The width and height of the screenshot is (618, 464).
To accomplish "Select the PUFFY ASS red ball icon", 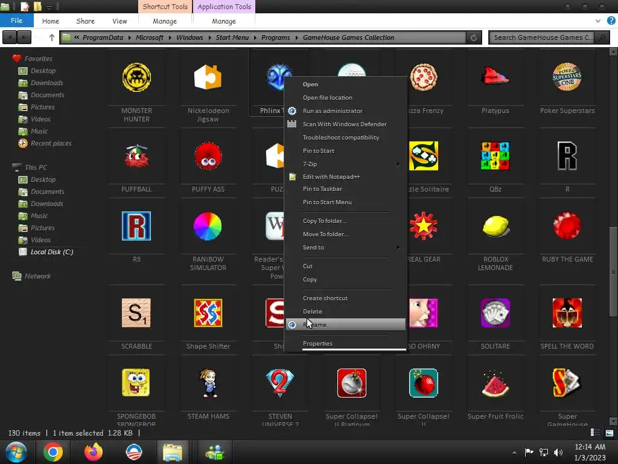I will point(208,156).
